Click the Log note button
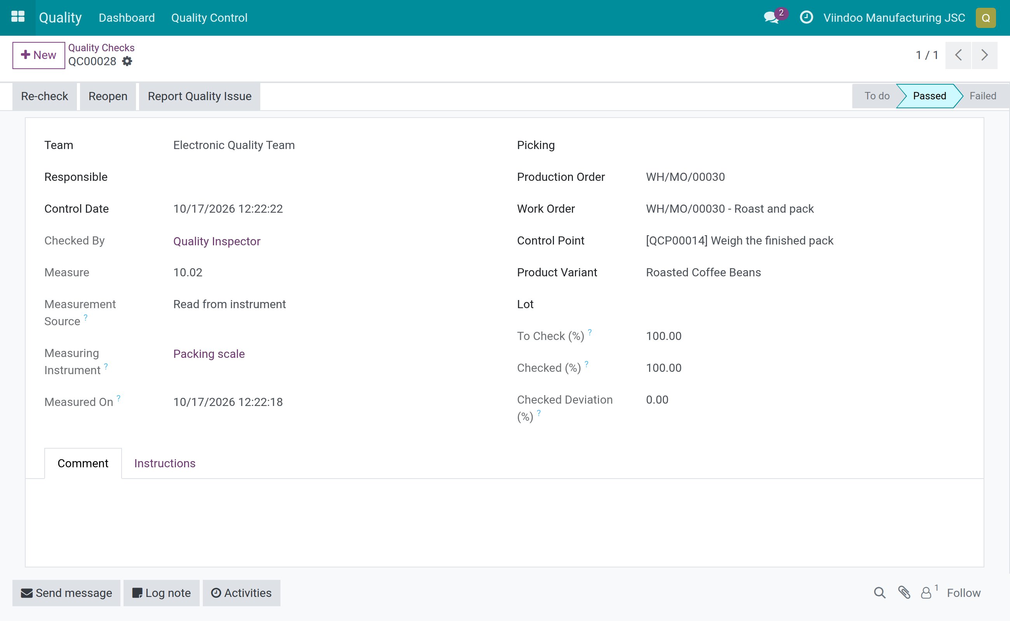The image size is (1010, 621). 161,593
